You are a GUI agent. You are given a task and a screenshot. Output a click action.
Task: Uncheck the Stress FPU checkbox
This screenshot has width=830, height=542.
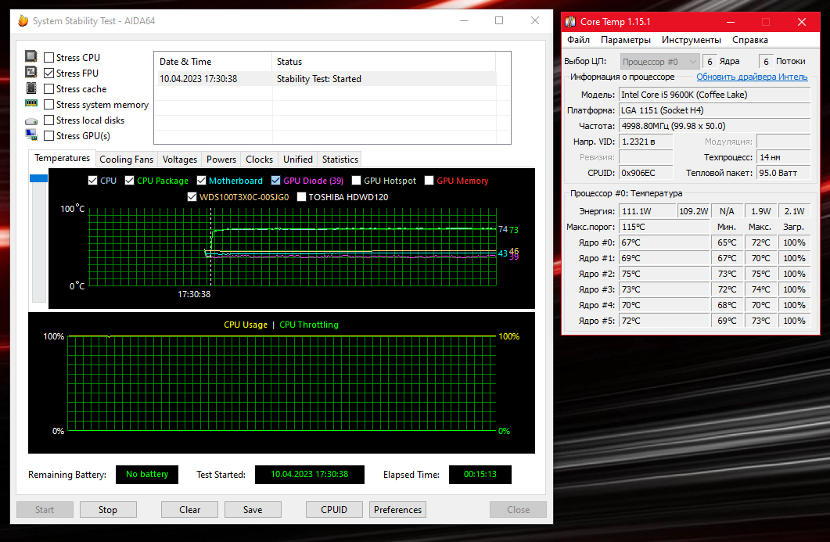click(x=49, y=73)
